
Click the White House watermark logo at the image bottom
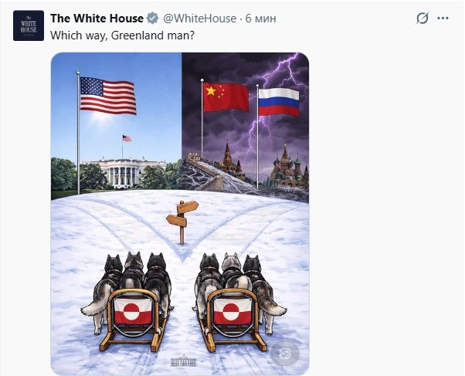click(x=183, y=361)
